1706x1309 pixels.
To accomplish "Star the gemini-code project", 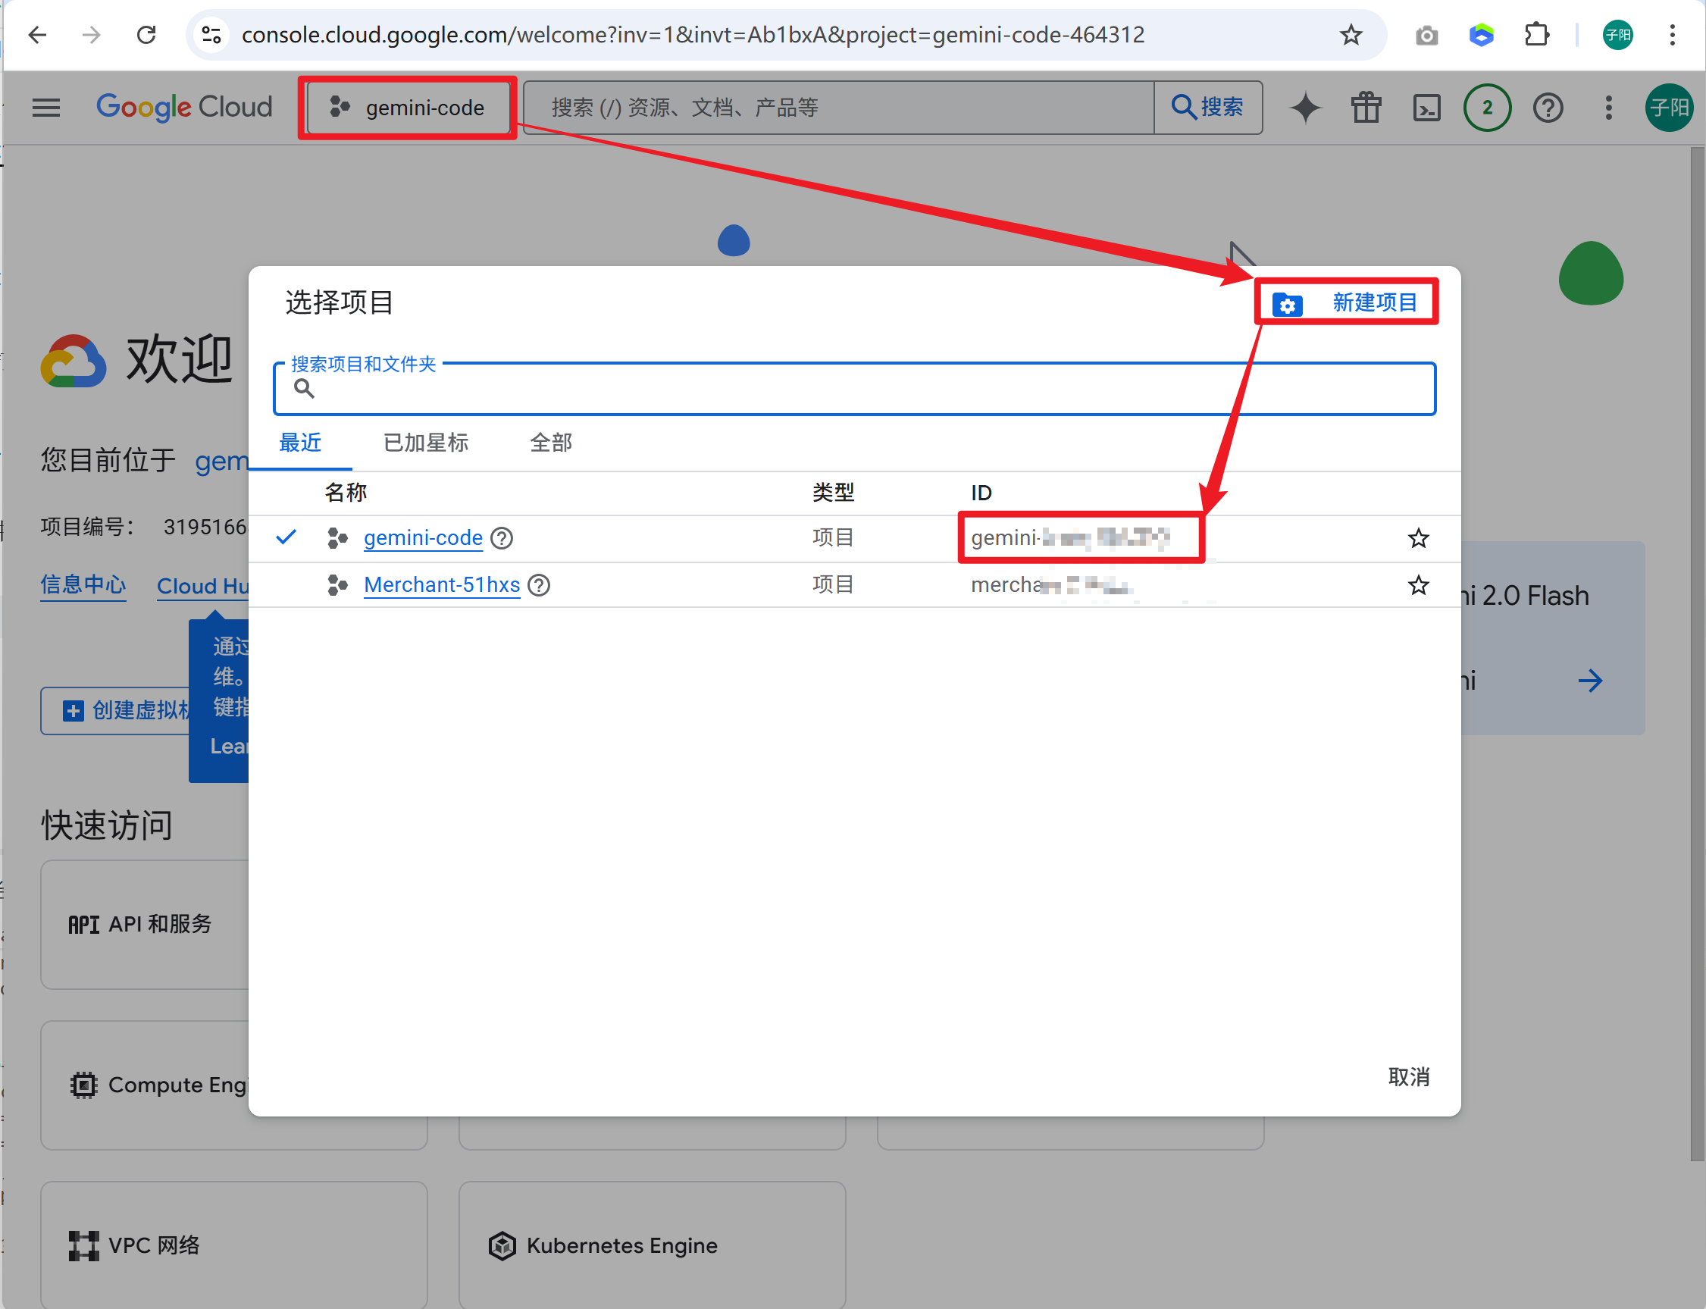I will click(1418, 538).
